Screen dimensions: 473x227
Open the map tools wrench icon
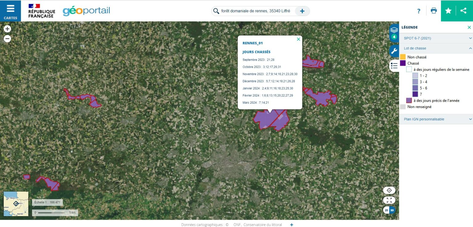pos(394,51)
